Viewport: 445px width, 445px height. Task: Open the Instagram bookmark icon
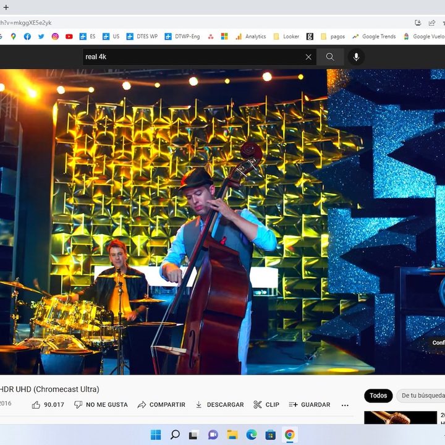(55, 36)
